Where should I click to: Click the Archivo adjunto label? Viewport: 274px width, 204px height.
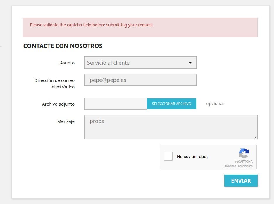tap(58, 104)
